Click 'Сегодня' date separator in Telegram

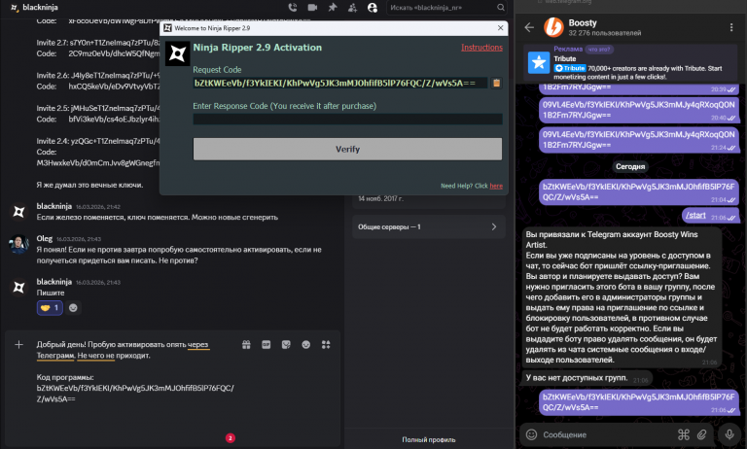tap(630, 166)
